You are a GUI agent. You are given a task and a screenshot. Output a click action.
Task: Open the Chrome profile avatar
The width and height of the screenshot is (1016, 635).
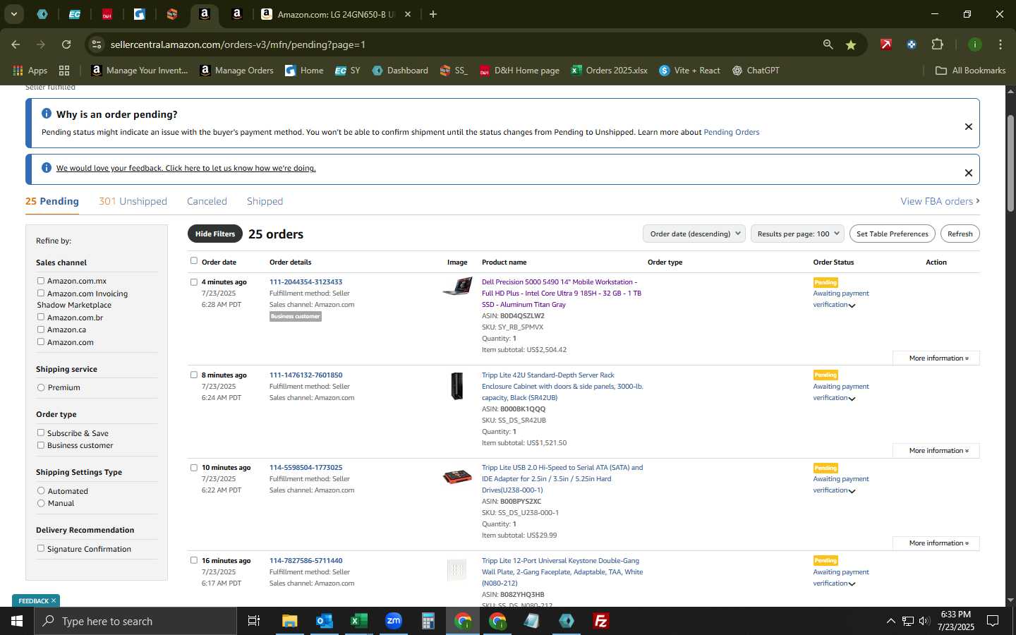tap(974, 44)
